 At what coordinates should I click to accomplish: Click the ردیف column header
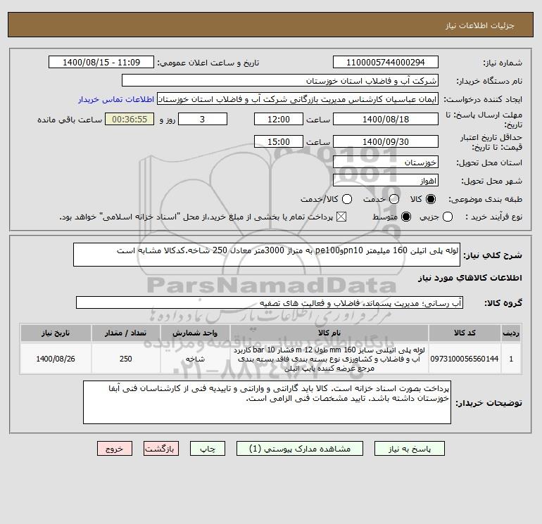point(511,333)
